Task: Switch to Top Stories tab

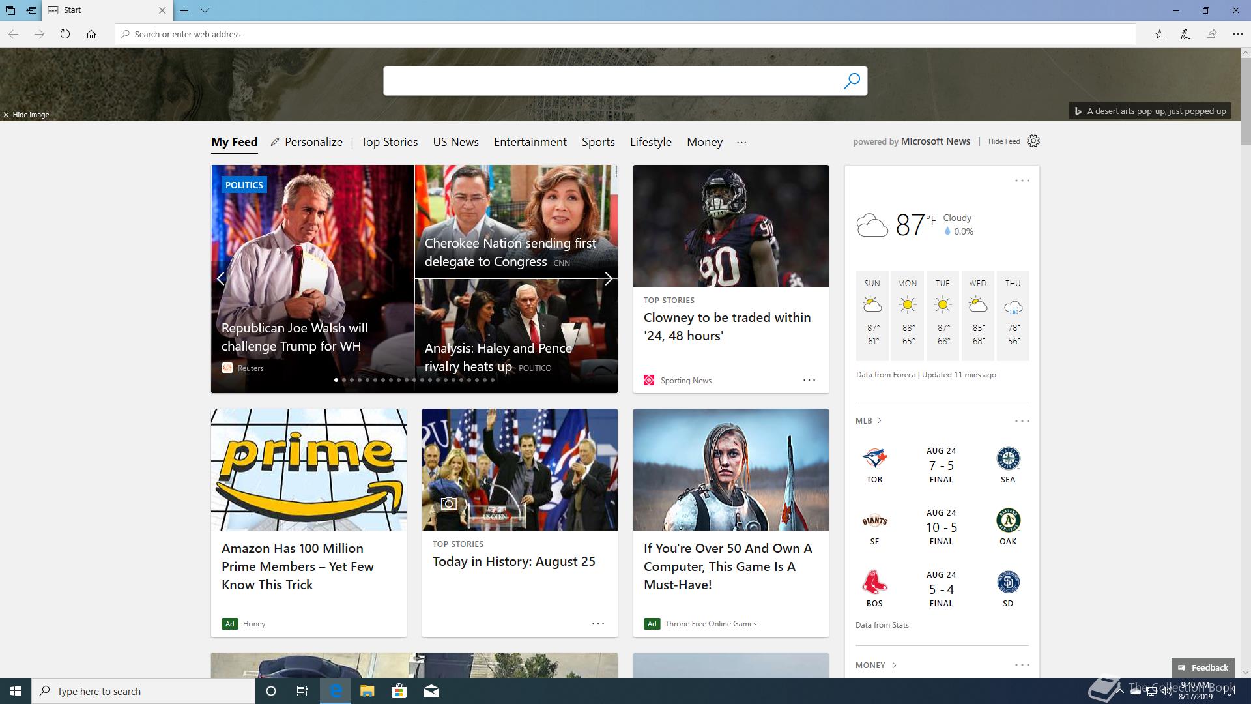Action: pos(390,142)
